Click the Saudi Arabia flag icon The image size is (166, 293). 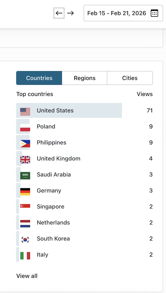(25, 175)
